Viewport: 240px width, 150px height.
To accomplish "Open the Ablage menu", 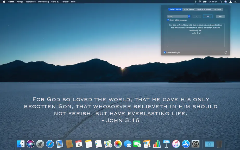I will (20, 2).
